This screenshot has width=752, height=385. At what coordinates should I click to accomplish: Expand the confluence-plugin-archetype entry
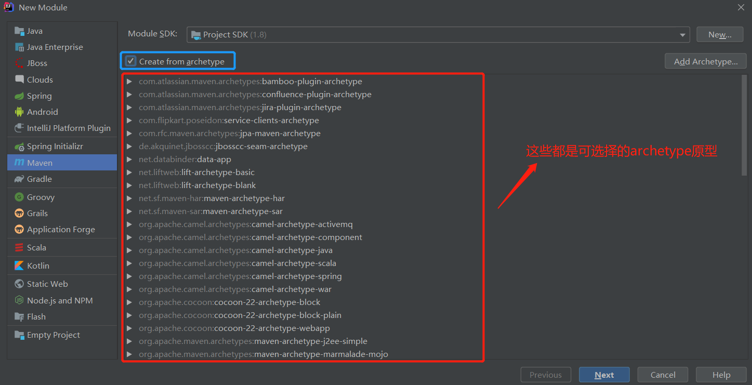[129, 95]
